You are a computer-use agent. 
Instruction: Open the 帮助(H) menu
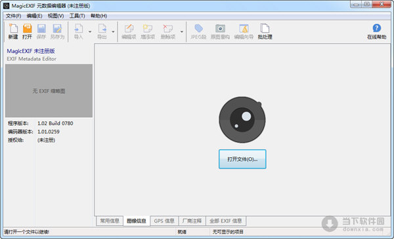point(98,16)
